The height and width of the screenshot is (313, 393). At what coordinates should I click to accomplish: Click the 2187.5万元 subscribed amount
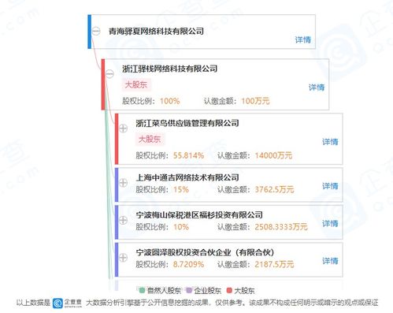274,265
